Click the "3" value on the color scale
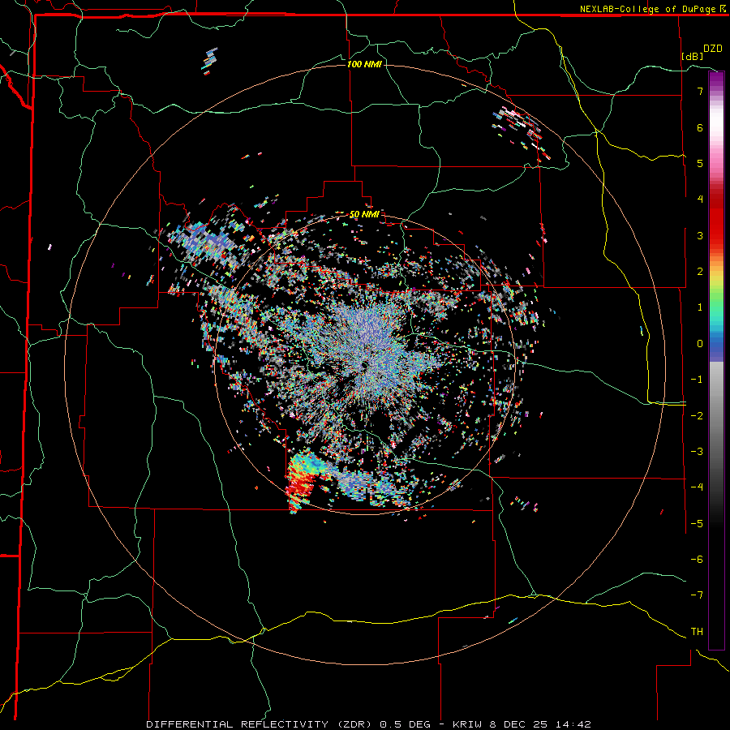Image resolution: width=730 pixels, height=730 pixels. (700, 235)
